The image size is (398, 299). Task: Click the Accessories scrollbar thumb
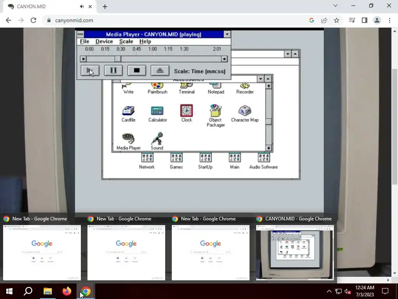coord(269,121)
